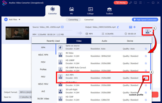The image size is (162, 103).
Task: Click the AnyRec app logo
Action: pyautogui.click(x=5, y=3)
